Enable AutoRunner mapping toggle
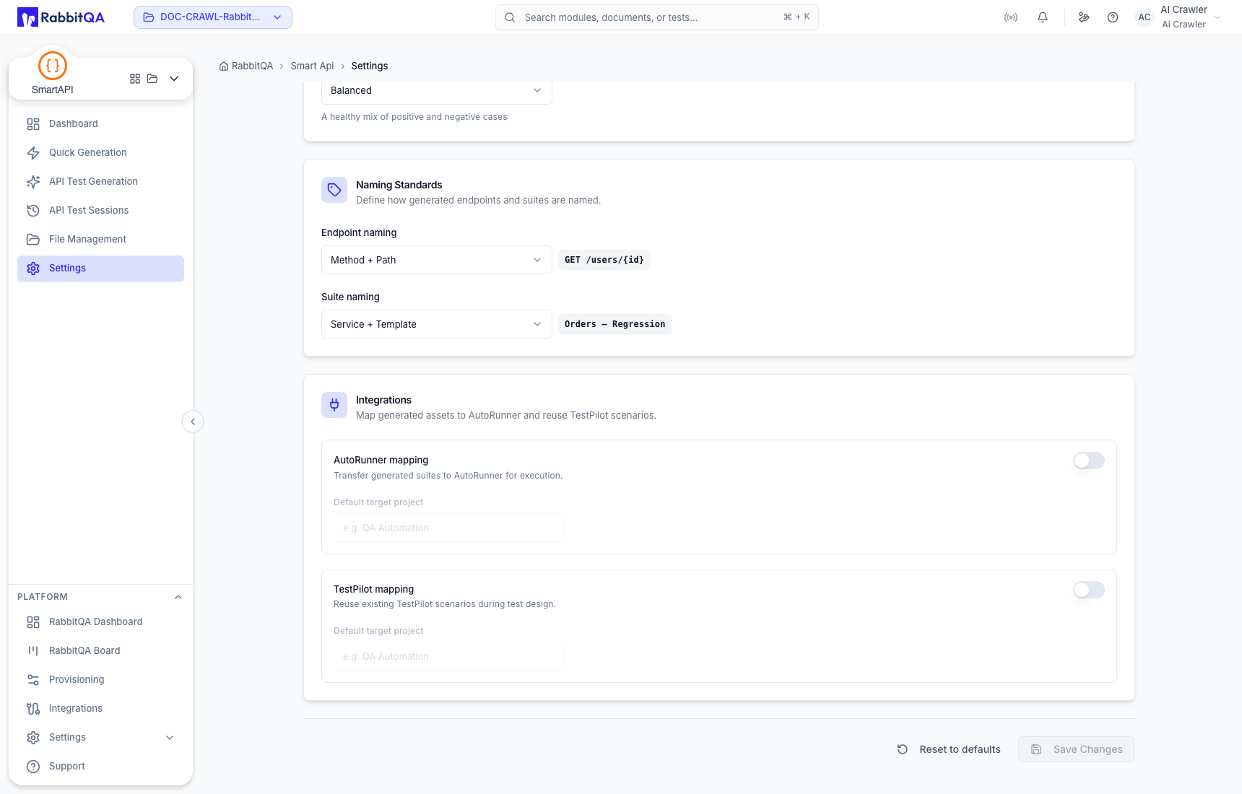The height and width of the screenshot is (794, 1242). point(1089,461)
